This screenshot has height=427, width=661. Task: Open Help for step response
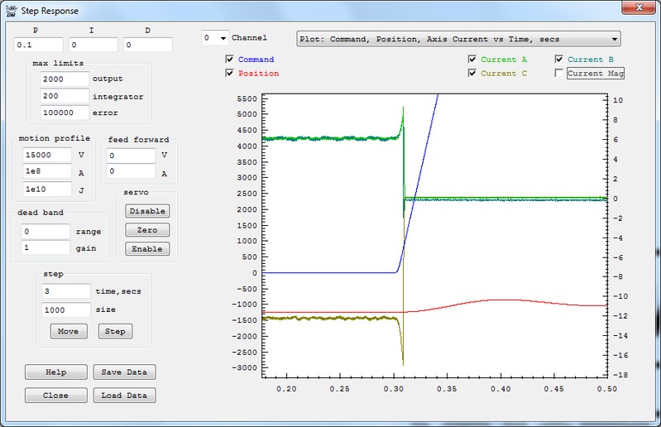coord(56,372)
